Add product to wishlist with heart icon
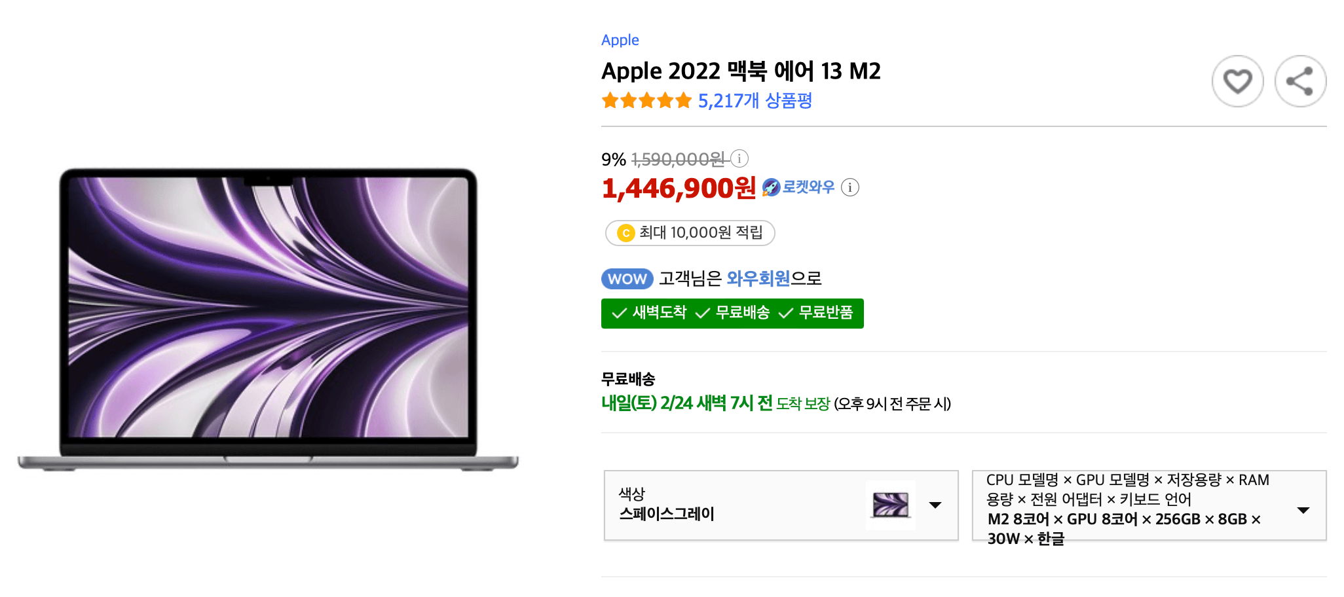Viewport: 1344px width, 597px height. pyautogui.click(x=1237, y=81)
